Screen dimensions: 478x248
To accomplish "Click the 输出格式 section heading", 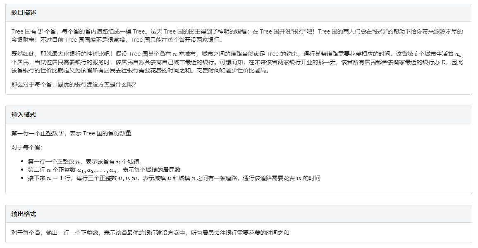I will 24,214.
